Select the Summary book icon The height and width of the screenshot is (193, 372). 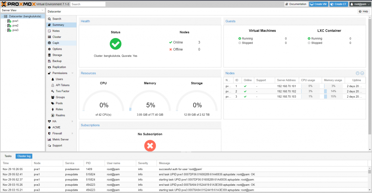click(49, 25)
